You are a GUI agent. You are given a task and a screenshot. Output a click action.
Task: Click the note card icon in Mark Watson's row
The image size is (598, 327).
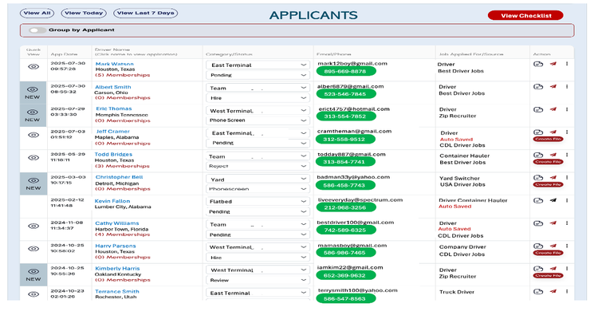[x=537, y=64]
